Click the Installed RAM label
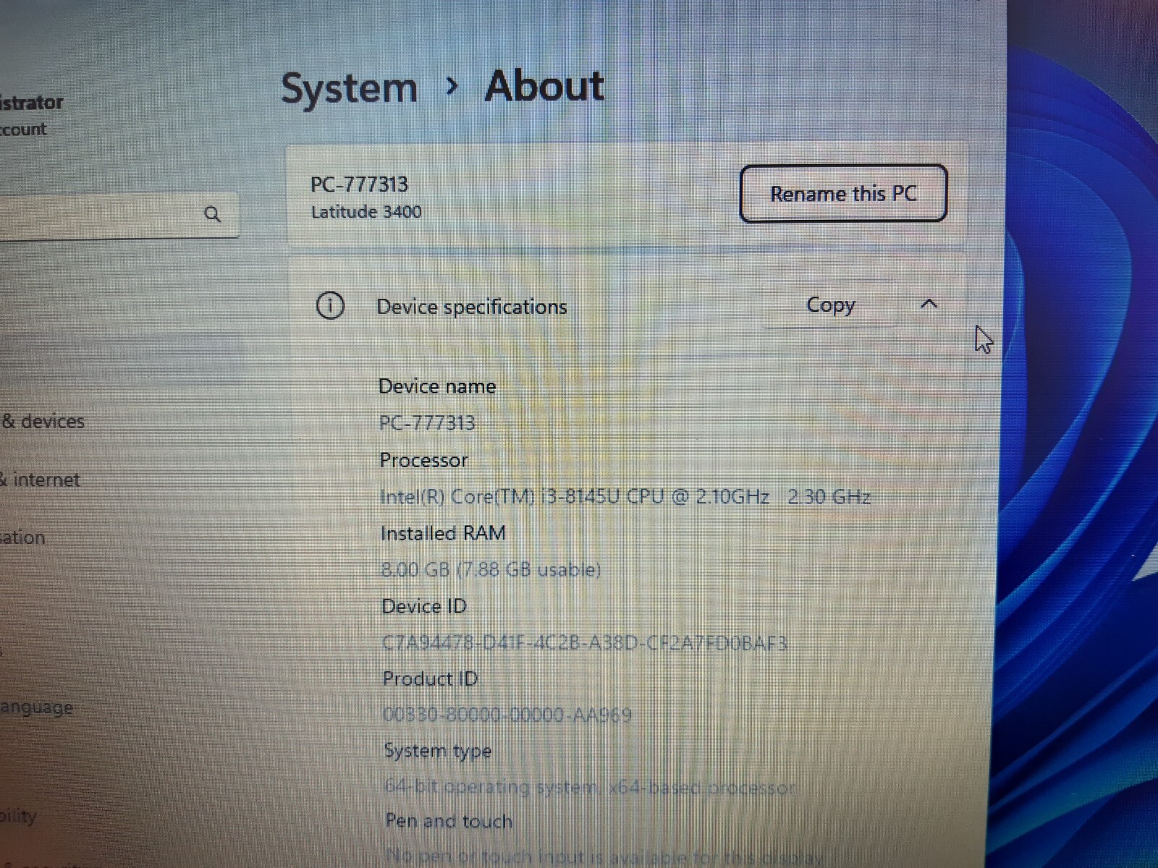 pyautogui.click(x=443, y=533)
